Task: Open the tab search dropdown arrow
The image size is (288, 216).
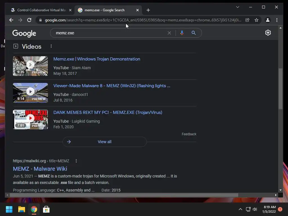Action: pyautogui.click(x=237, y=7)
